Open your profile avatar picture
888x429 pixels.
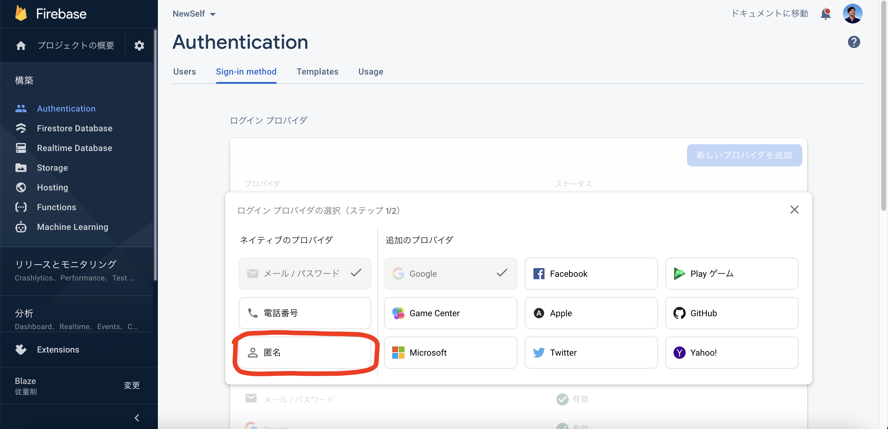click(853, 14)
